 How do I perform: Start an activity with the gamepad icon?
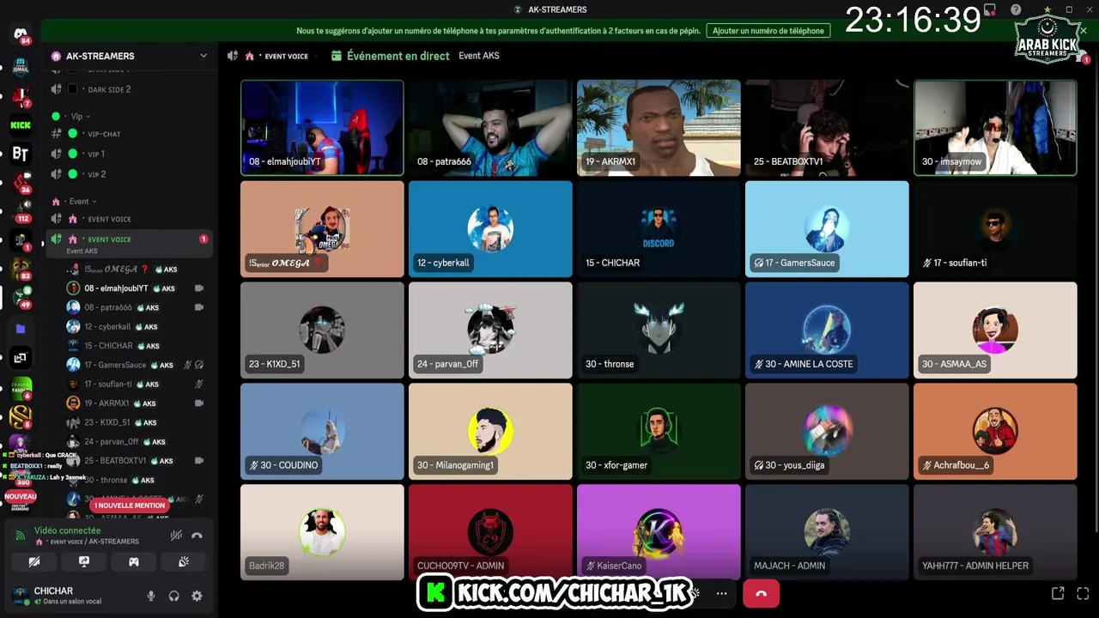(x=134, y=561)
